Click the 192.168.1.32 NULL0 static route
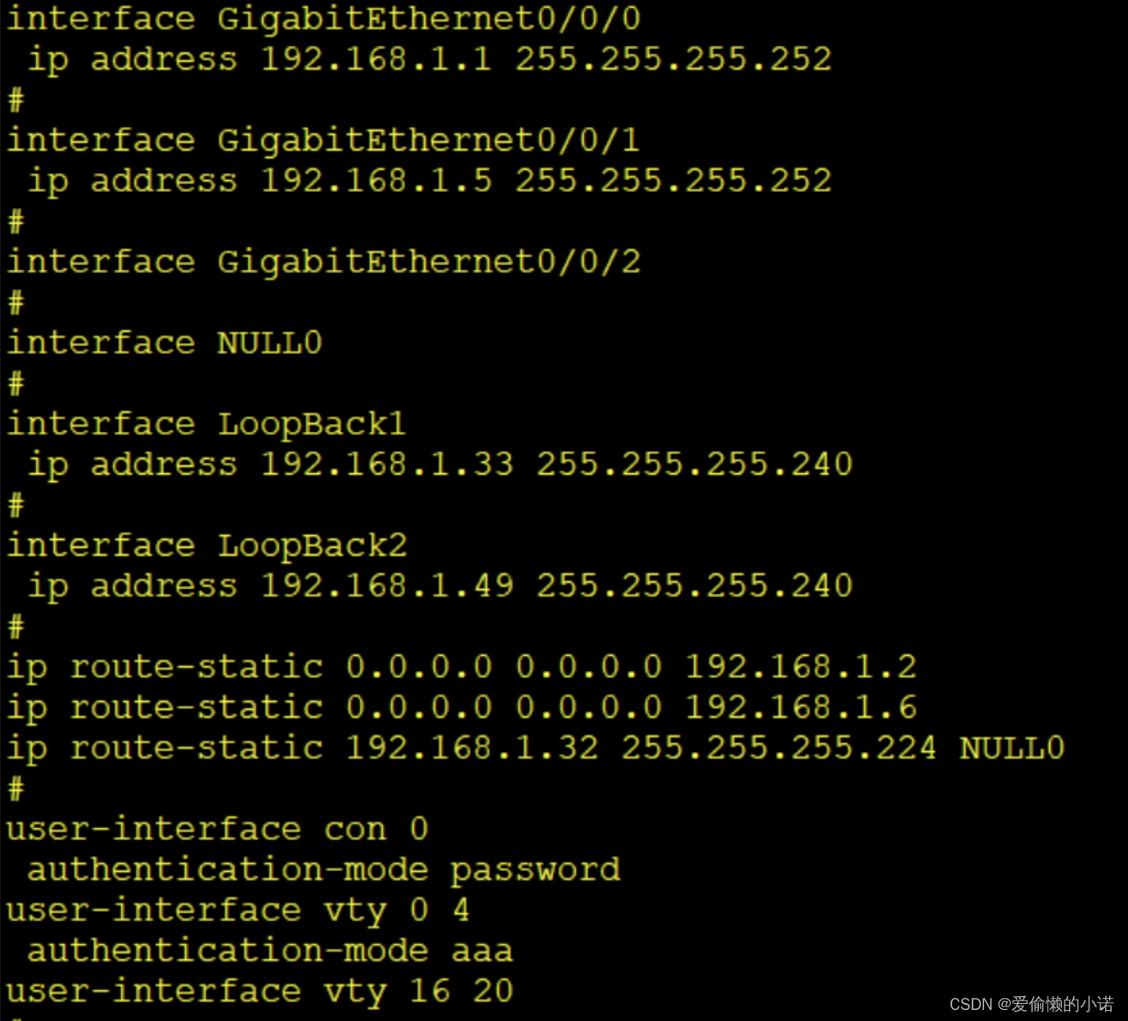1128x1021 pixels. (x=536, y=749)
